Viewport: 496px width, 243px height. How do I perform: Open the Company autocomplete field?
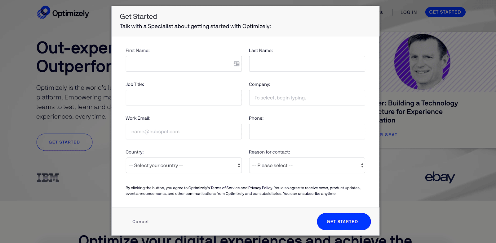tap(307, 97)
